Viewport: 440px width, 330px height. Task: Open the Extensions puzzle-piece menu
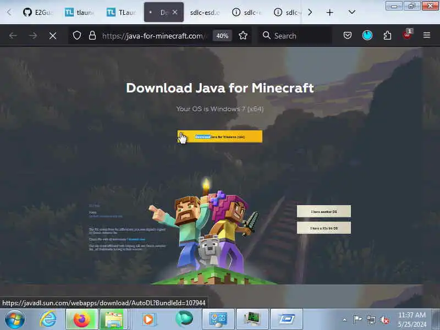coord(387,35)
